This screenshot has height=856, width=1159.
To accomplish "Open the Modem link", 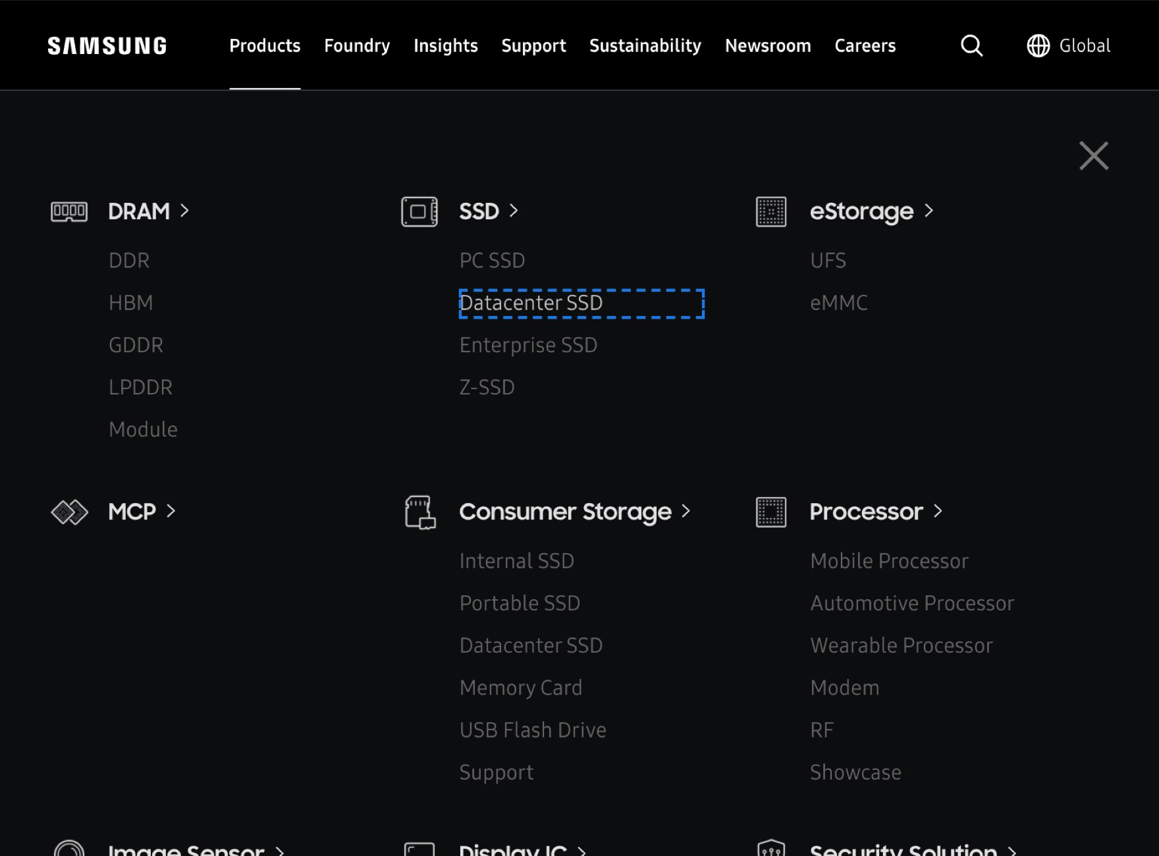I will coord(844,687).
